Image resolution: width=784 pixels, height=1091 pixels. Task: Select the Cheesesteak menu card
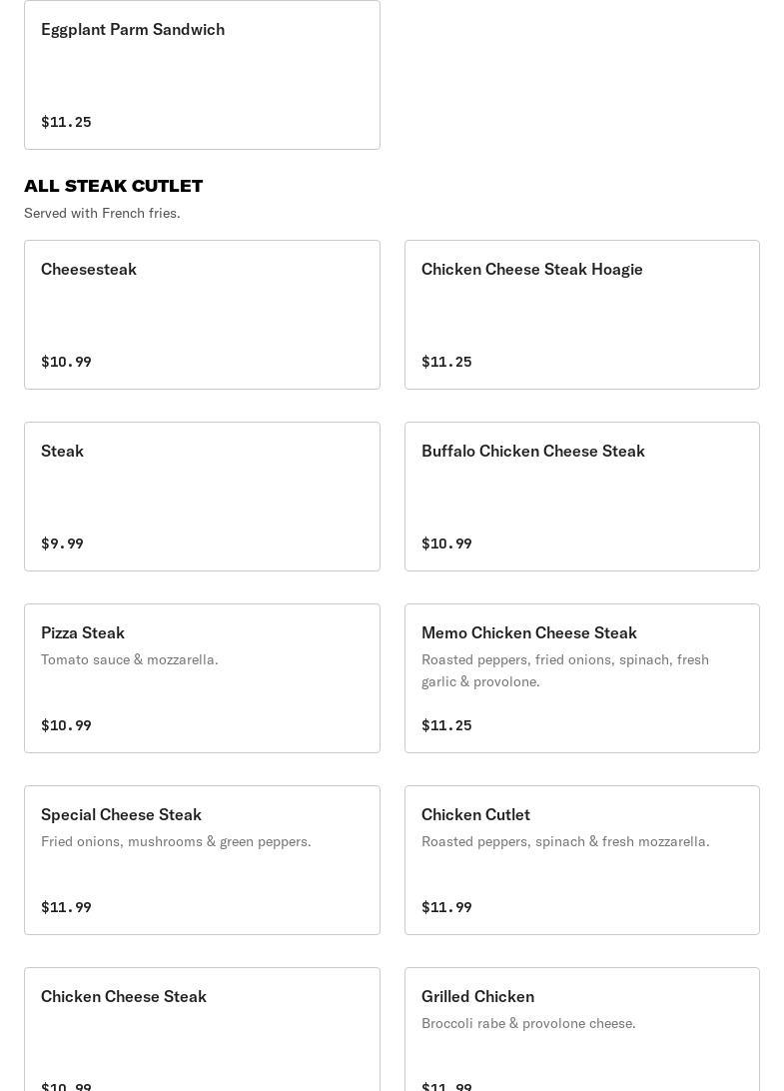tap(202, 315)
